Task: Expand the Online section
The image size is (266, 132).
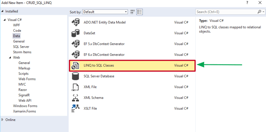Action: 2,120
